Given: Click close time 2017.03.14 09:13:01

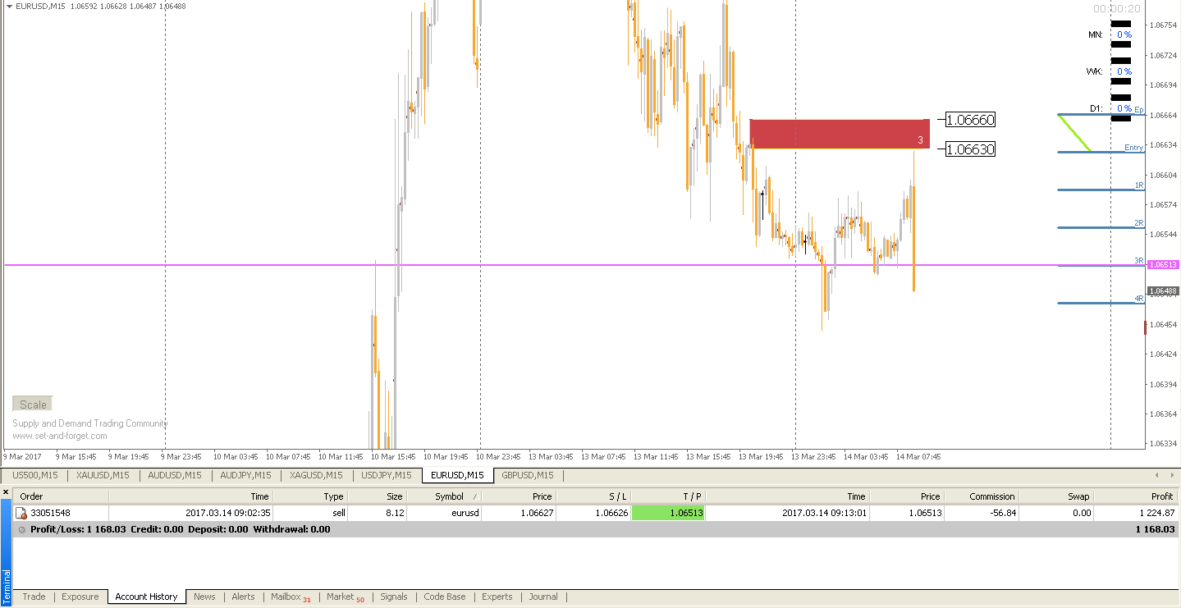Looking at the screenshot, I should tap(825, 513).
